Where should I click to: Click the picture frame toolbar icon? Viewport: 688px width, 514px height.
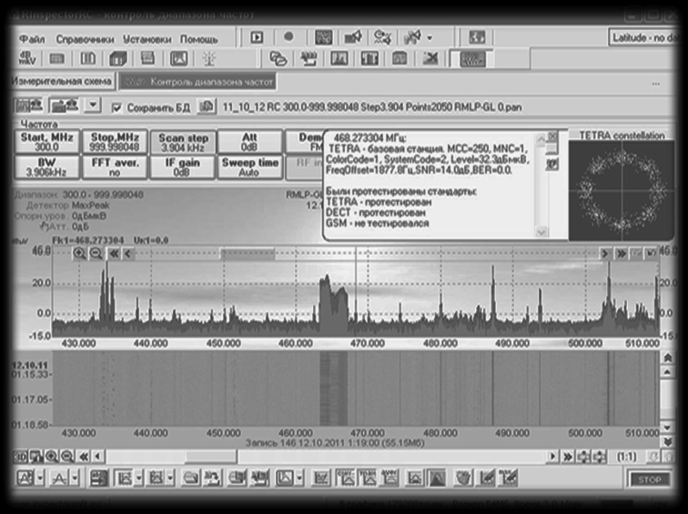pos(178,58)
